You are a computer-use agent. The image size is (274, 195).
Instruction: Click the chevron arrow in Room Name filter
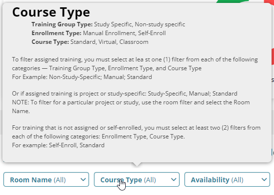[83, 179]
